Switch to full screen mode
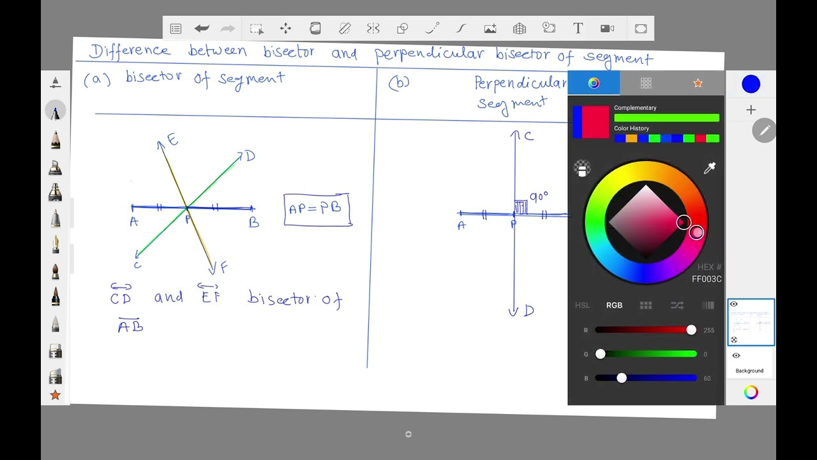 (641, 29)
